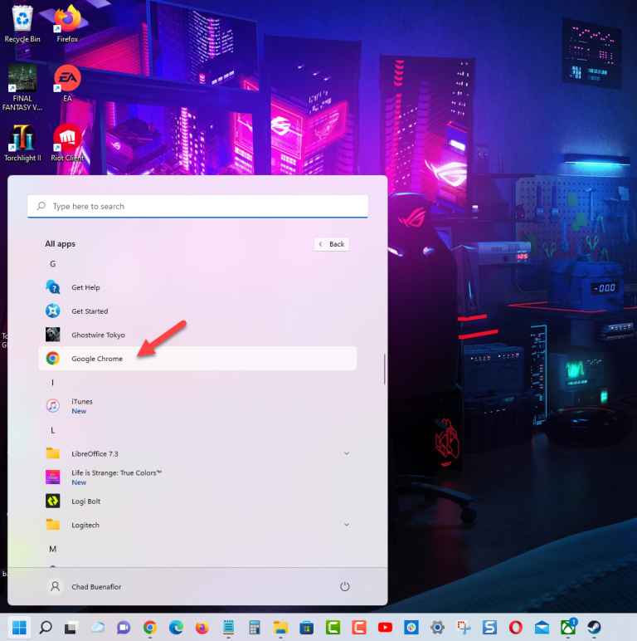The width and height of the screenshot is (637, 641).
Task: Expand the LibreOffice 7.3 folder chevron
Action: tap(346, 453)
